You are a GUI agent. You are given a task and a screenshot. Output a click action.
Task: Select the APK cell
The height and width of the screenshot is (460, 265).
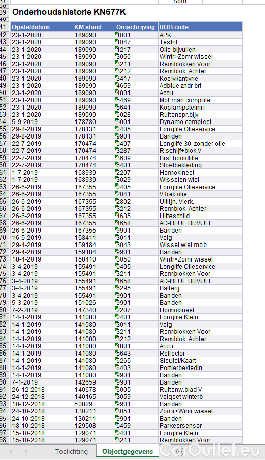(200, 35)
